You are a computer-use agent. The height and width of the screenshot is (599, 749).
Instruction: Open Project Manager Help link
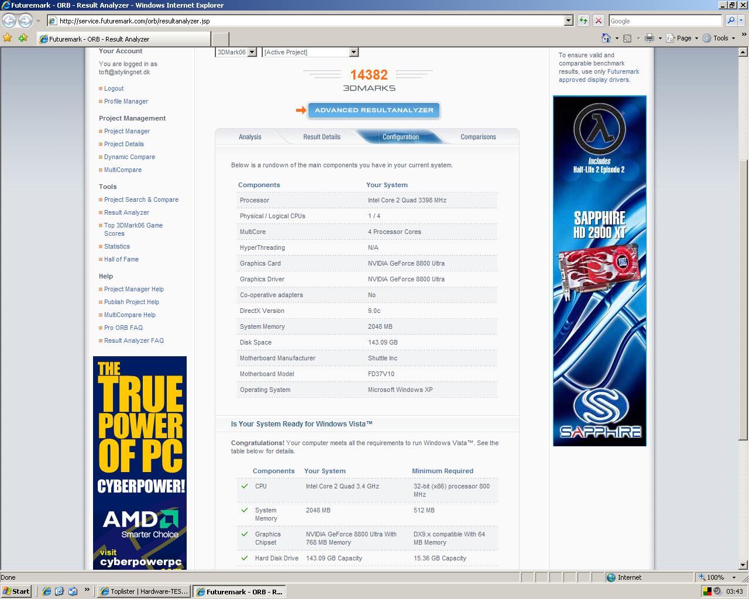pyautogui.click(x=134, y=289)
